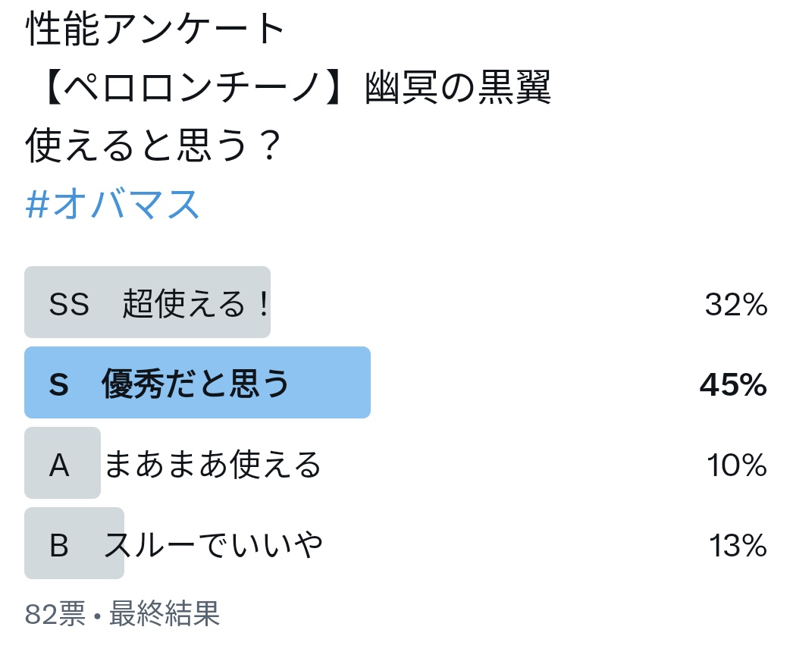Click the 最終結果 final results label
The width and height of the screenshot is (793, 655).
[x=165, y=613]
